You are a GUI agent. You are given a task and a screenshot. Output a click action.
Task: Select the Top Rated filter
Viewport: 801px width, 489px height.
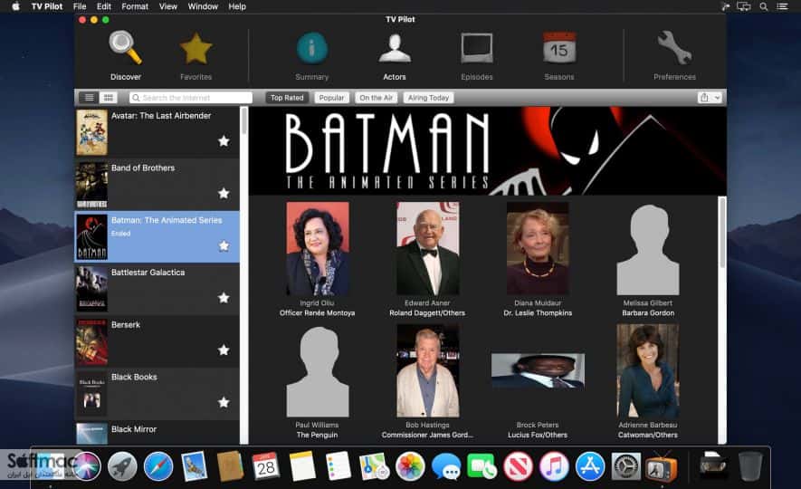(287, 98)
